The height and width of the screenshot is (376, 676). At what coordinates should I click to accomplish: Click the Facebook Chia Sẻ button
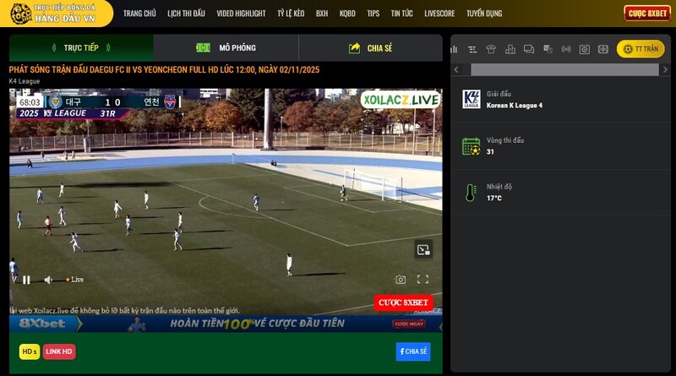pos(412,351)
